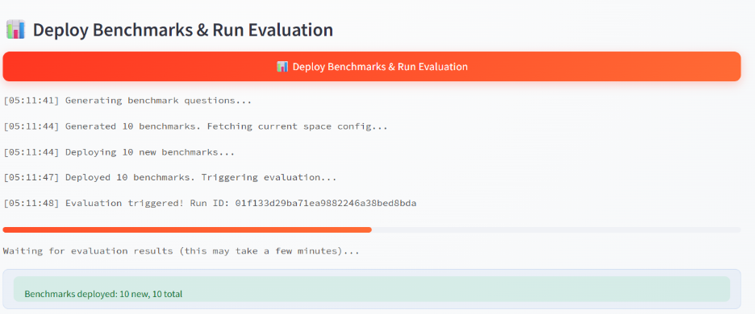Image resolution: width=755 pixels, height=314 pixels.
Task: Select the 'Generated 10 benchmarks. Fetching current space config' log line
Action: (x=195, y=126)
